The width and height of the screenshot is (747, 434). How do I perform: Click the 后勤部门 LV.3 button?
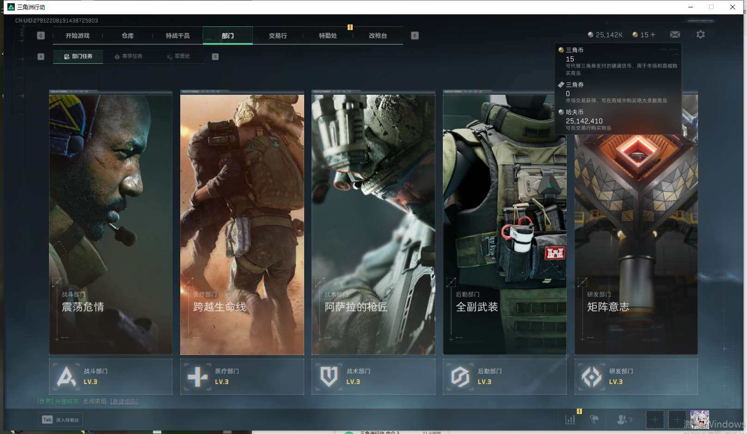click(x=504, y=377)
